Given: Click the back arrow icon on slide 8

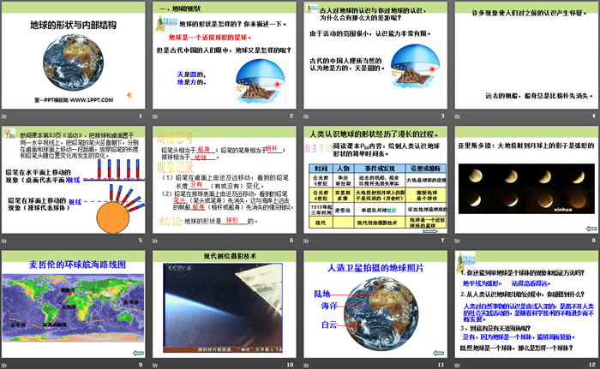Looking at the screenshot, I should (591, 229).
